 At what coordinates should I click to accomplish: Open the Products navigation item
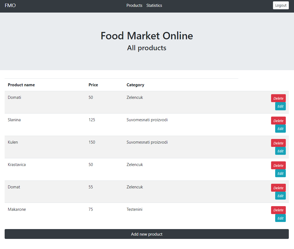(x=134, y=5)
